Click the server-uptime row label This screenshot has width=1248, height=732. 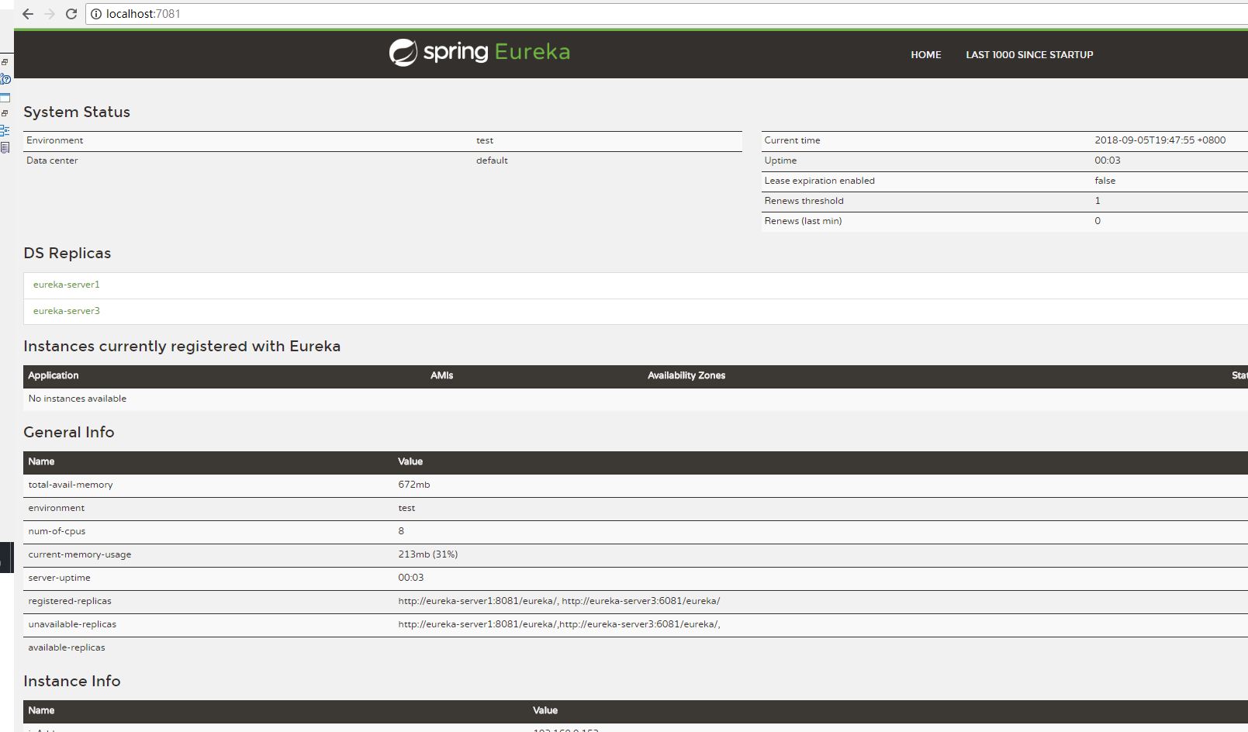click(x=59, y=578)
